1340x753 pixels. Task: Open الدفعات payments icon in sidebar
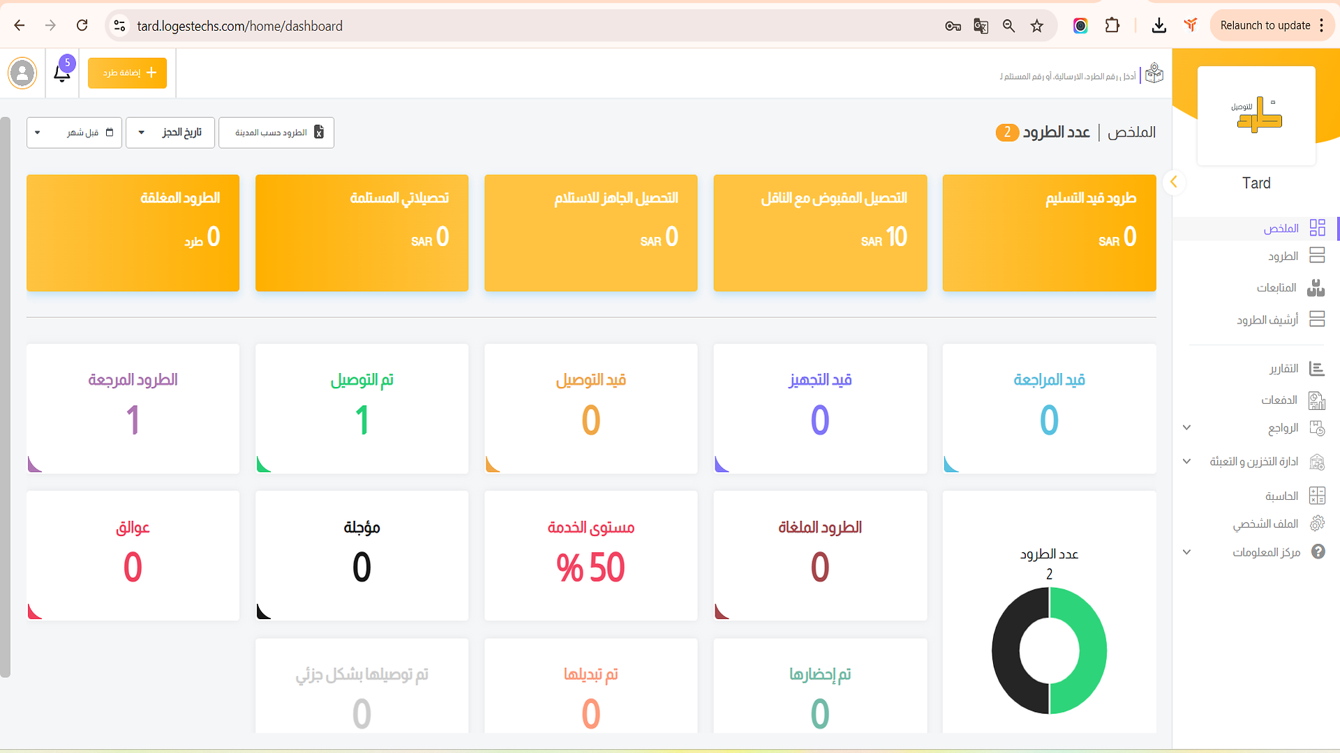click(1317, 400)
